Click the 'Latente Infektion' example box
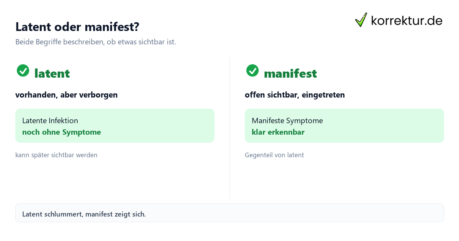Screen dimensions: 459x241 [115, 125]
